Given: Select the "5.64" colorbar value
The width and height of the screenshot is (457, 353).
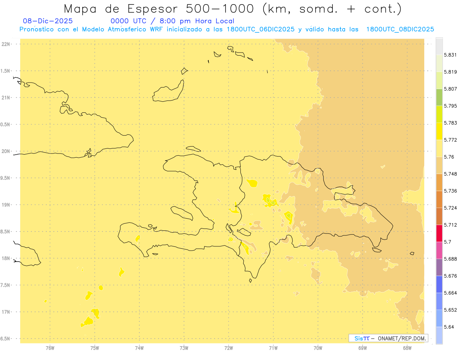Looking at the screenshot, I should click(x=449, y=327).
